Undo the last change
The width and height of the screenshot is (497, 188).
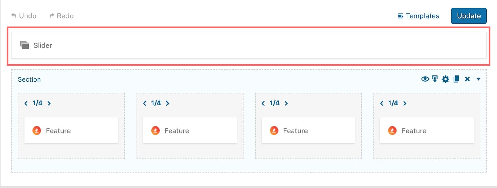(24, 16)
